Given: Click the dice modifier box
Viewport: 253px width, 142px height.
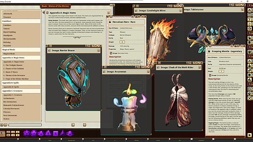Looking at the screenshot, I should tap(2, 133).
